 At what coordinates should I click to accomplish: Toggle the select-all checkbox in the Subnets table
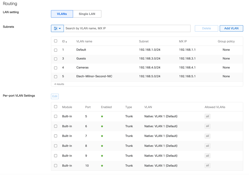(x=56, y=41)
